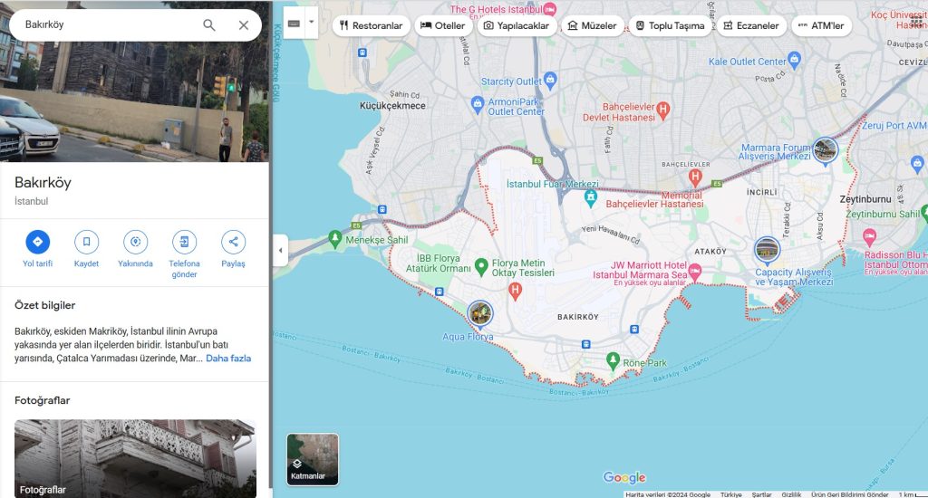Click Özet bilgiler heading
The image size is (928, 498).
tap(45, 305)
